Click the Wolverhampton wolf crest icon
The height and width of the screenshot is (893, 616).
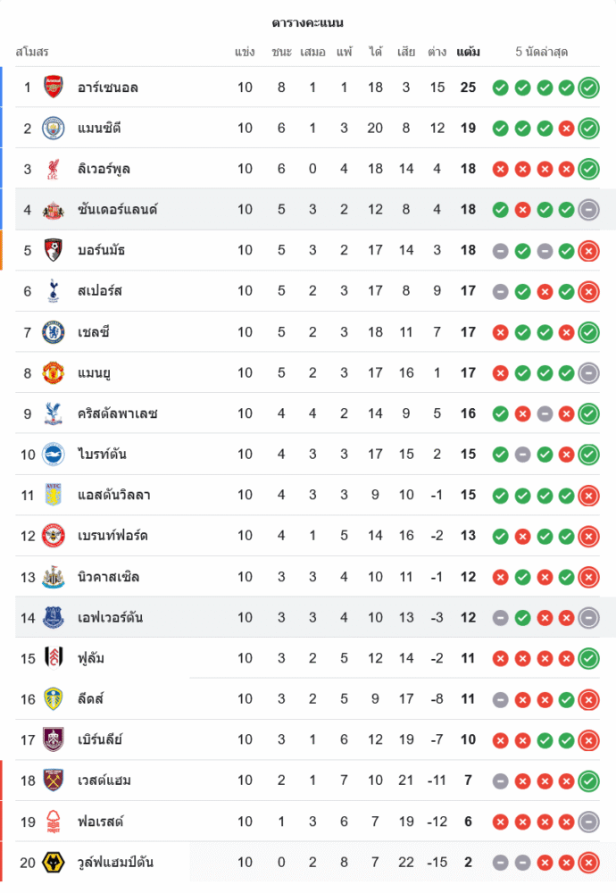click(x=54, y=862)
